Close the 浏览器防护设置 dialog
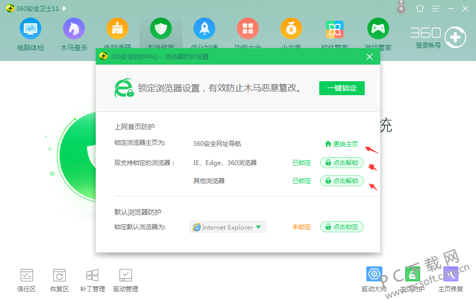Image resolution: width=476 pixels, height=300 pixels. point(369,57)
